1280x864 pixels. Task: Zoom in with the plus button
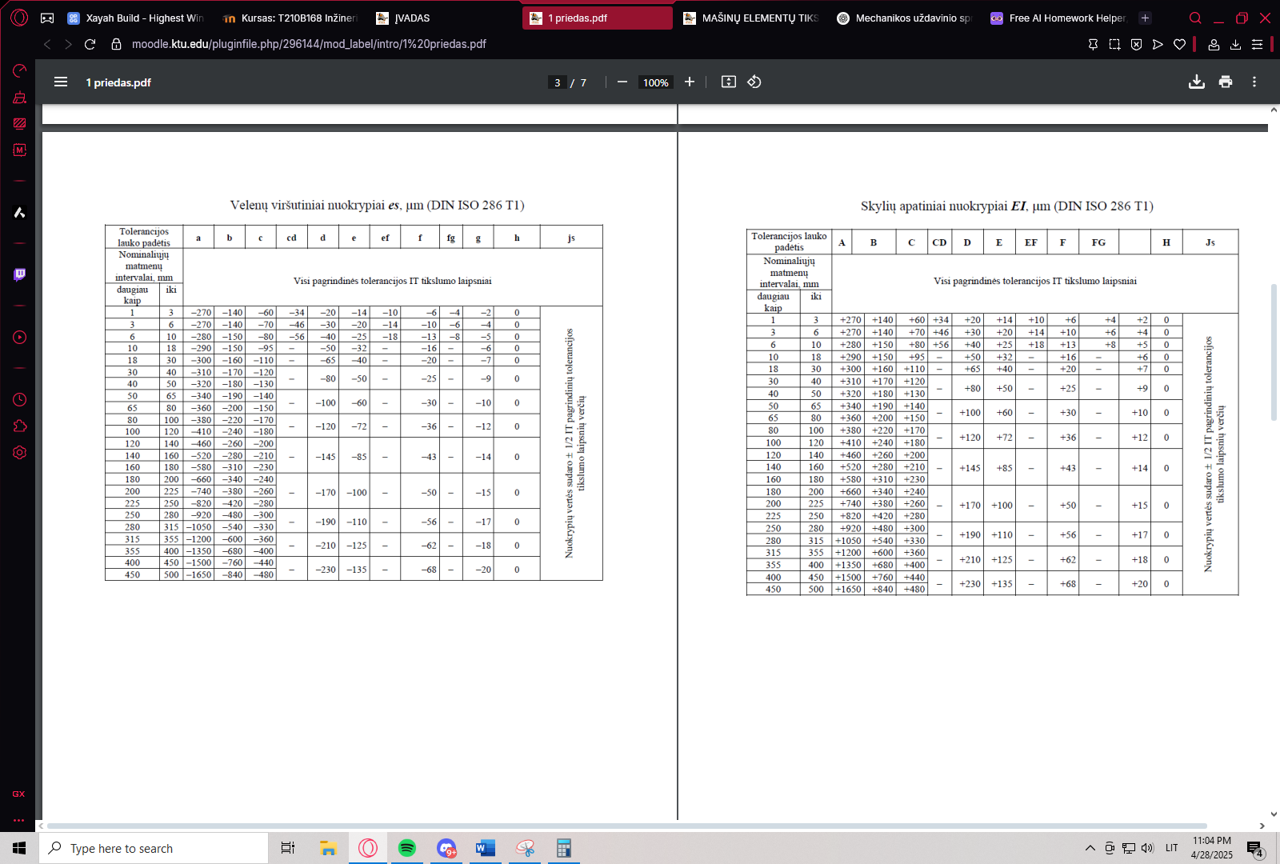tap(689, 82)
